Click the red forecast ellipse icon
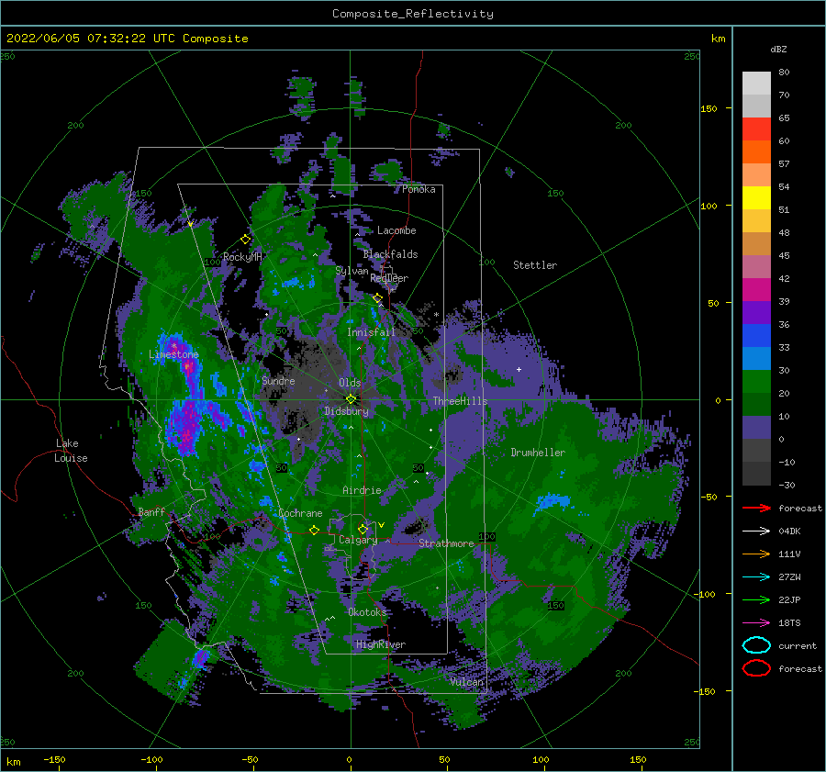This screenshot has width=826, height=772. [x=756, y=668]
